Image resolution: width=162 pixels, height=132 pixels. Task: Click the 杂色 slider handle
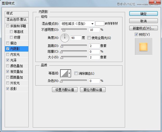[61, 81]
